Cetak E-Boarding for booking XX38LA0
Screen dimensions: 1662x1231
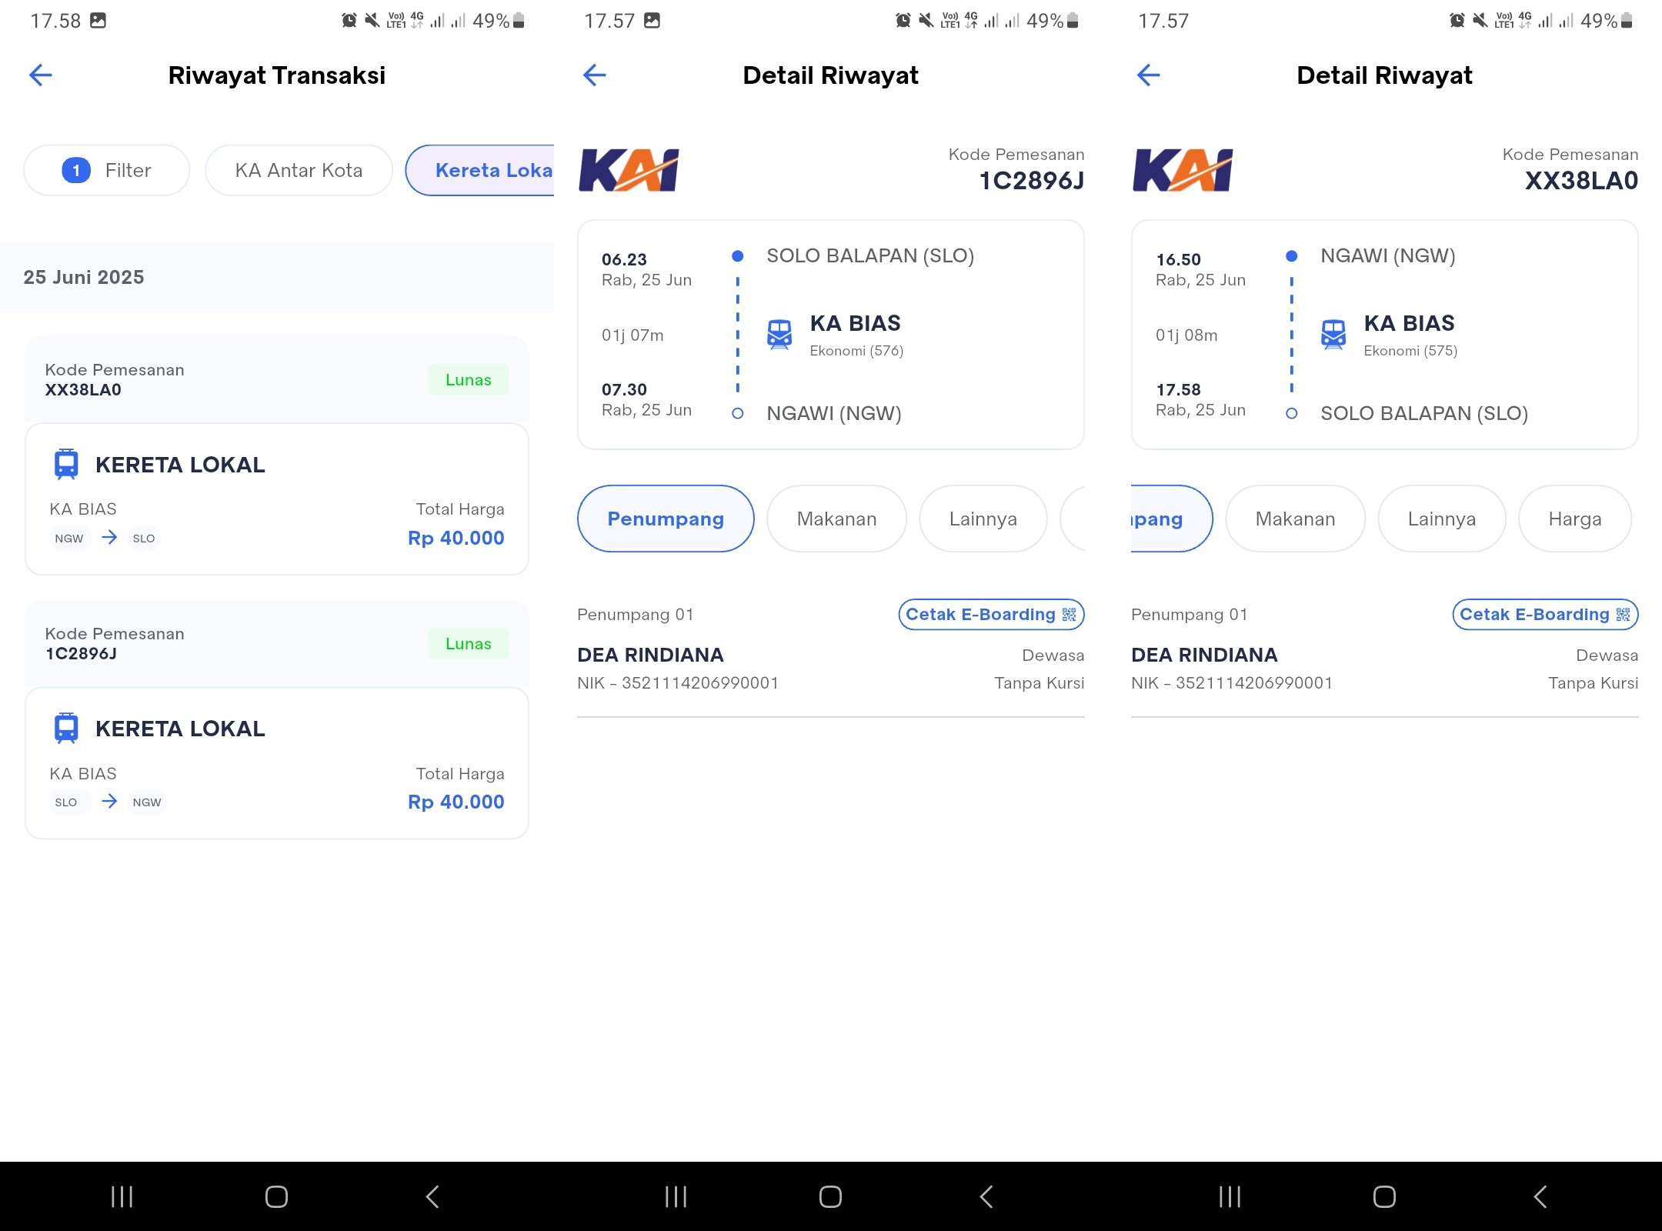[1545, 614]
